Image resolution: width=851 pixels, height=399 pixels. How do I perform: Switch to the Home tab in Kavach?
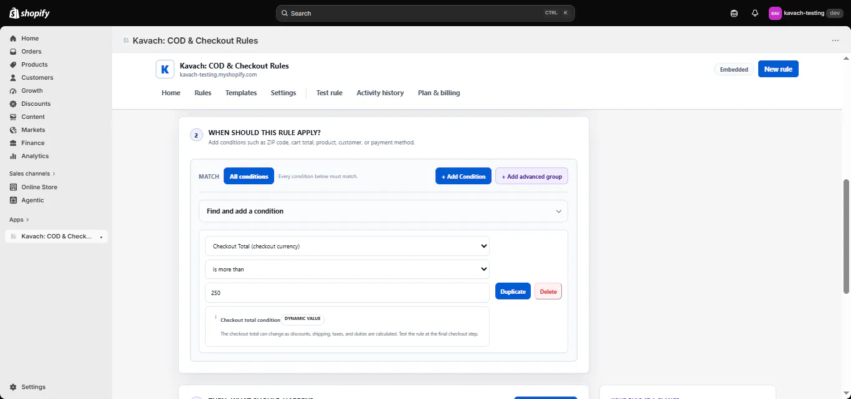click(171, 93)
